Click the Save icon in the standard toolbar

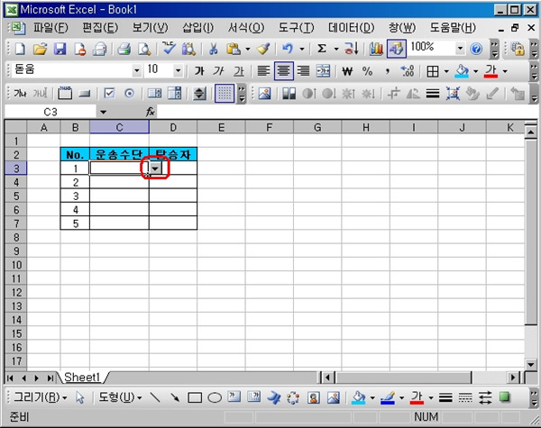coord(60,49)
